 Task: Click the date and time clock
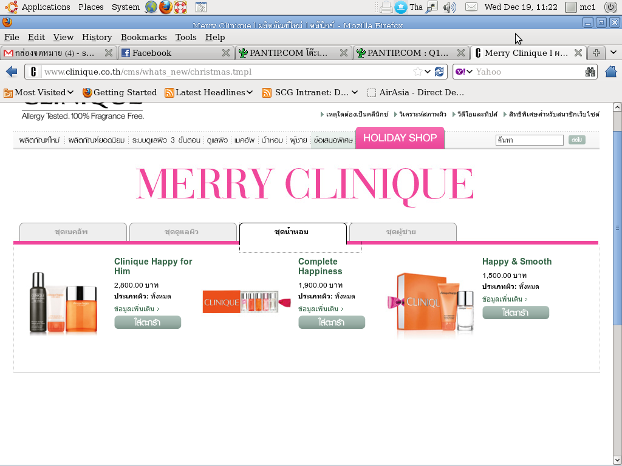(521, 7)
